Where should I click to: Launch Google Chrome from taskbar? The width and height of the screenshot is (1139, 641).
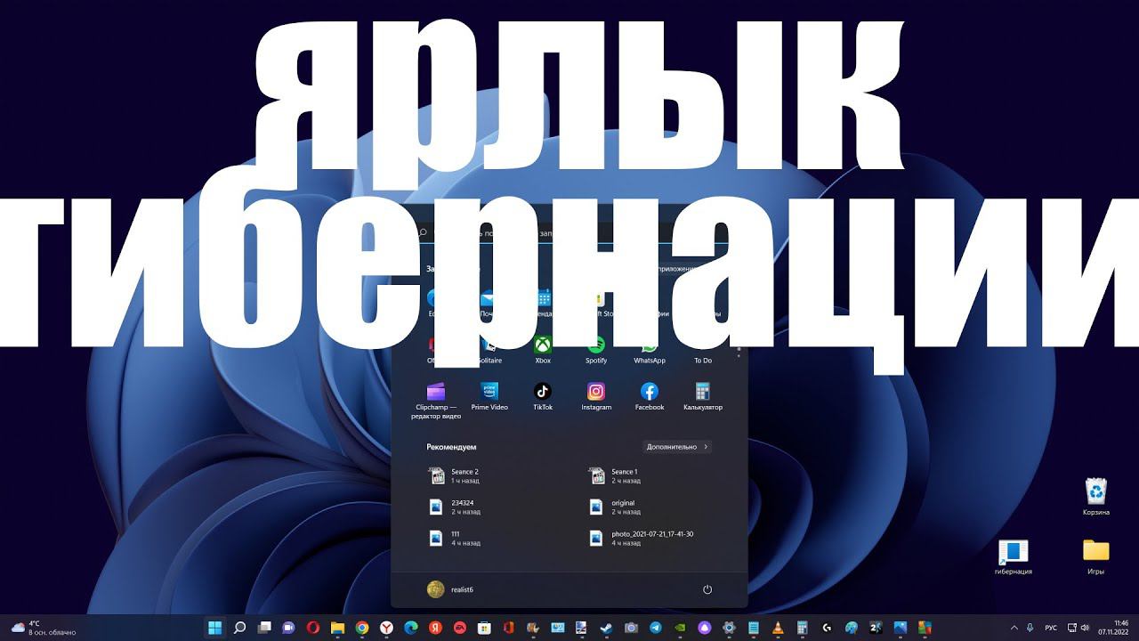coord(362,628)
